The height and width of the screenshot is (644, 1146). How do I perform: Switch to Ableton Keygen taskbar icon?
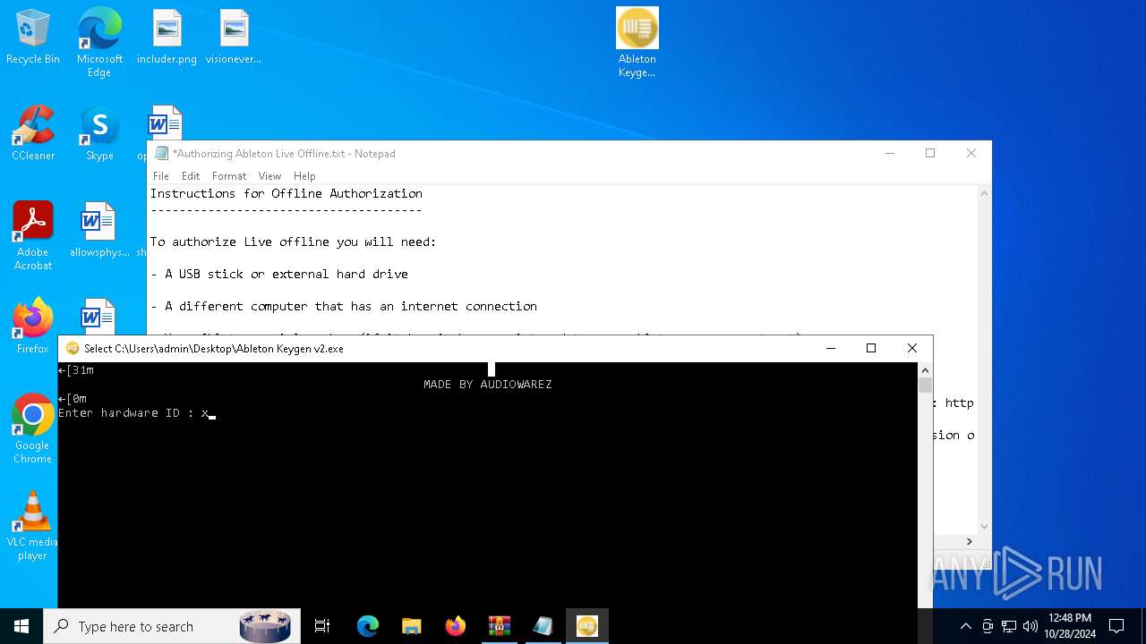pos(587,626)
